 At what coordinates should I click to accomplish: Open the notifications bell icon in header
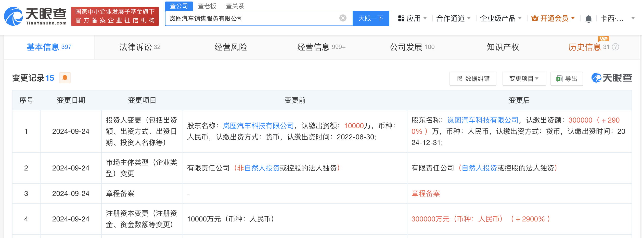pos(588,19)
